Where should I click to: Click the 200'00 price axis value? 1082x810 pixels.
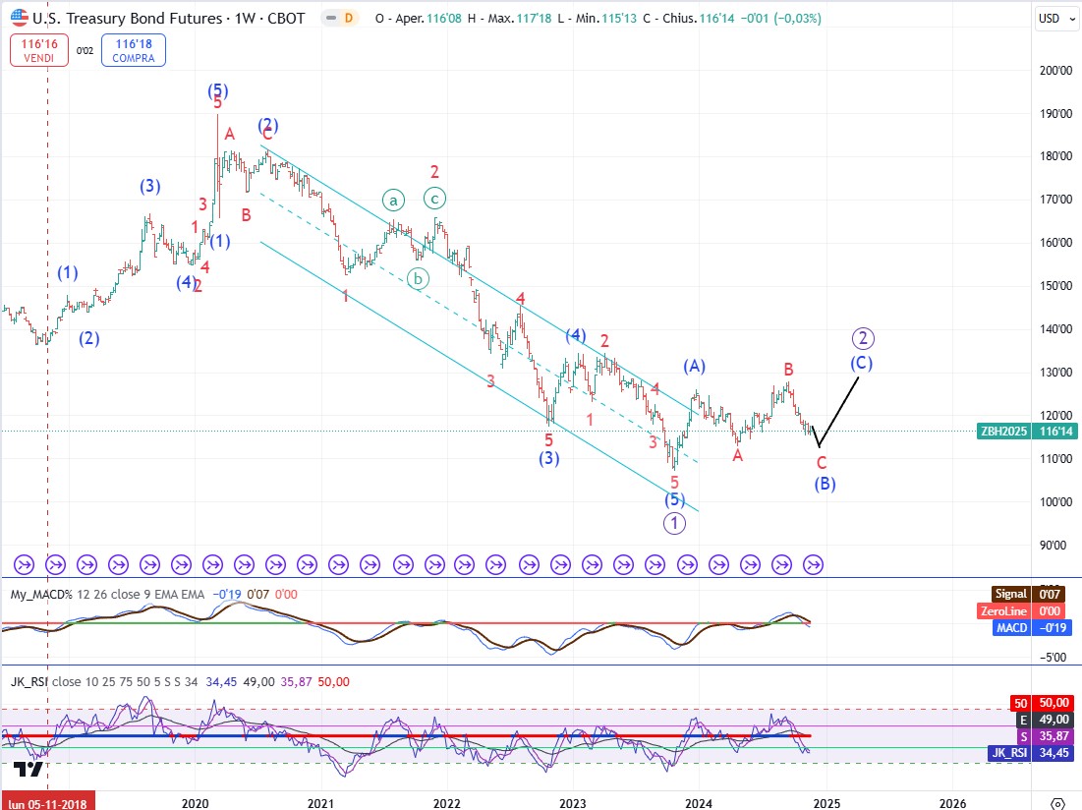(x=1055, y=71)
